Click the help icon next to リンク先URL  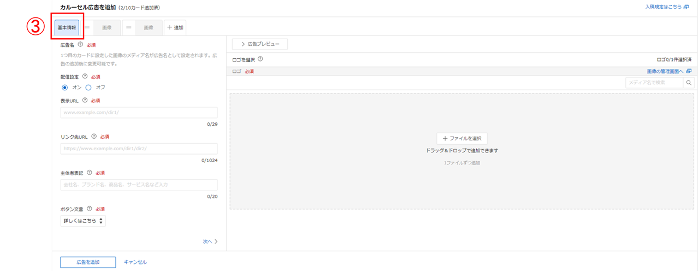pyautogui.click(x=94, y=137)
